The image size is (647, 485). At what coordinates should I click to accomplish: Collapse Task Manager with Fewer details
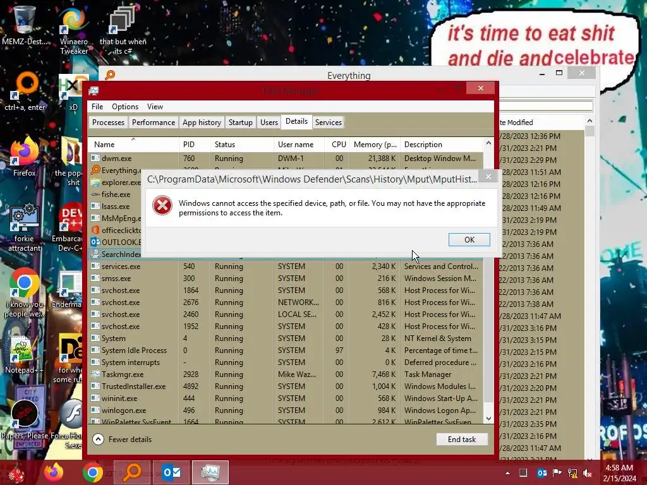tap(122, 440)
